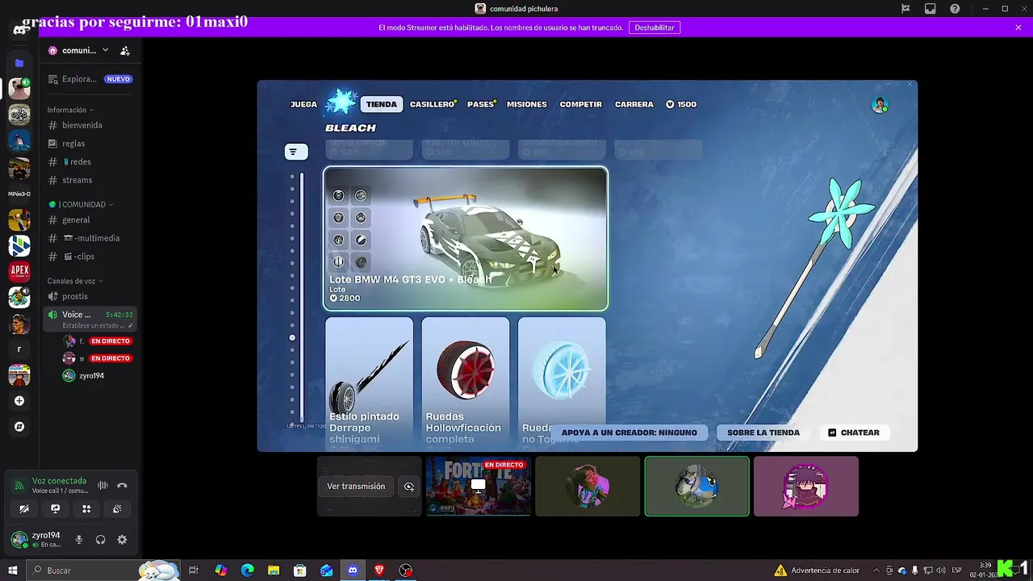
Task: Open the APEX server icon
Action: tap(19, 271)
